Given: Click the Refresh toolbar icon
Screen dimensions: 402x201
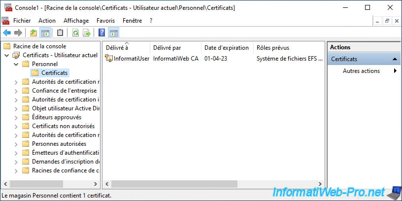Looking at the screenshot, I should click(75, 33).
